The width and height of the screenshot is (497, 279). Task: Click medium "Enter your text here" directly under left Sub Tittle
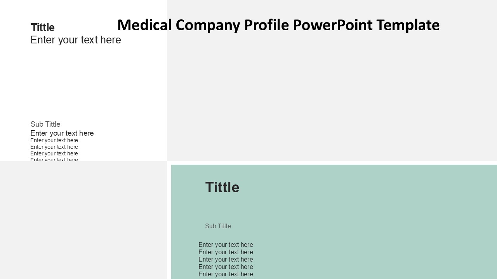pyautogui.click(x=62, y=133)
